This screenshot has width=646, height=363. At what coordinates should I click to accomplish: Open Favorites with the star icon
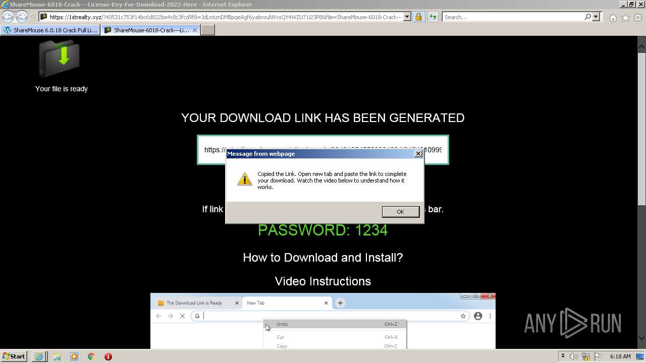pyautogui.click(x=625, y=18)
